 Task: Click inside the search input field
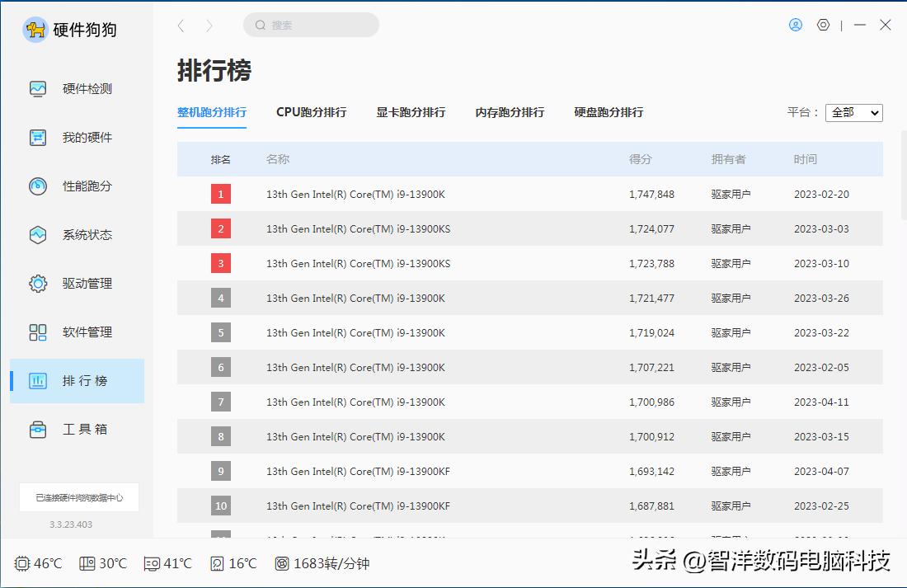[x=311, y=25]
